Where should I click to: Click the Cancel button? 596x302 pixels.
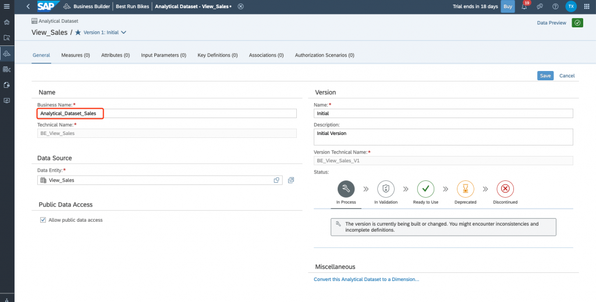[x=567, y=76]
